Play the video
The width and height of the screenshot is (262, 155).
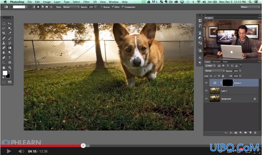coord(9,151)
